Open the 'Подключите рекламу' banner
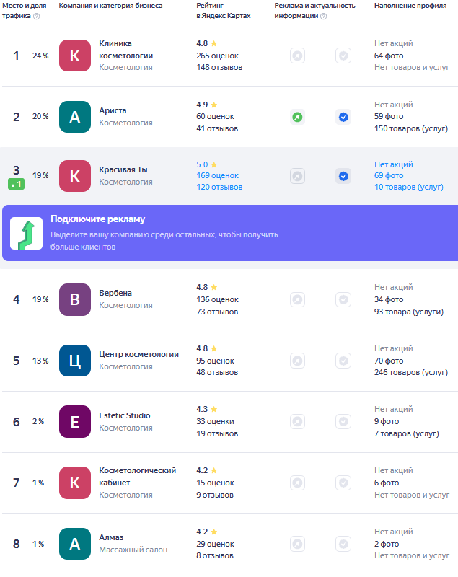Image resolution: width=458 pixels, height=577 pixels. pos(230,233)
